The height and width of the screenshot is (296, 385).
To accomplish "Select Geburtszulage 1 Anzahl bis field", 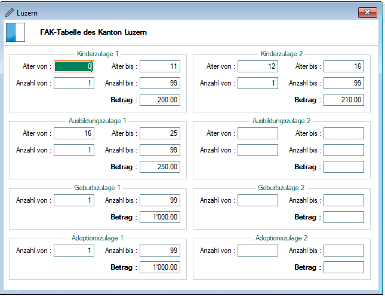I will [x=160, y=200].
